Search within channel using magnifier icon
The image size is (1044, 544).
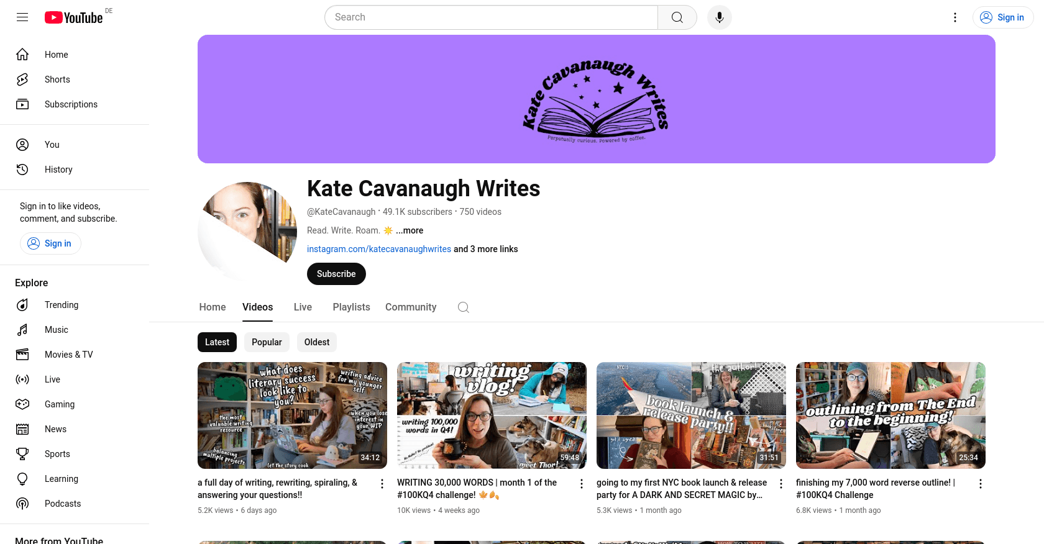[x=463, y=307]
